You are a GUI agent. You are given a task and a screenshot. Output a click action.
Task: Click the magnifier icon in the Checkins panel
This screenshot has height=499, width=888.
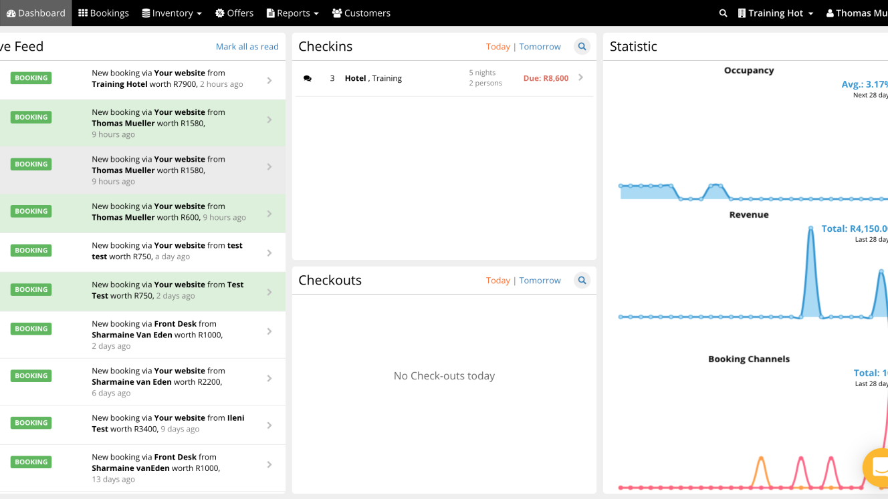click(x=582, y=46)
